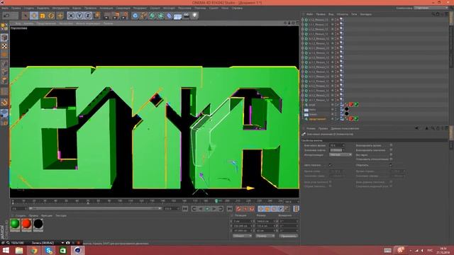This screenshot has height=255, width=454.
Task: Click Make Editable in left palette
Action: pyautogui.click(x=4, y=27)
